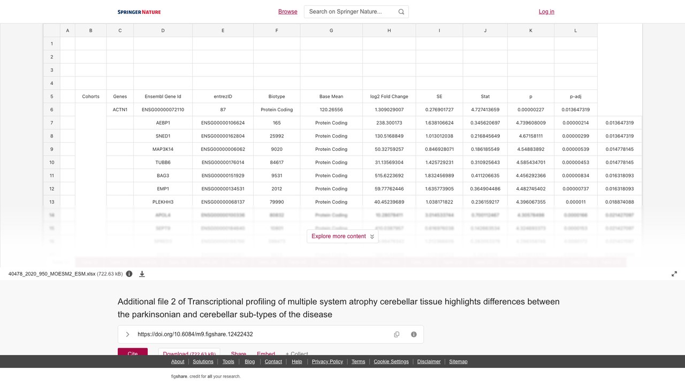Open file info icon beside xlsx filename
The image size is (685, 385).
(x=129, y=274)
